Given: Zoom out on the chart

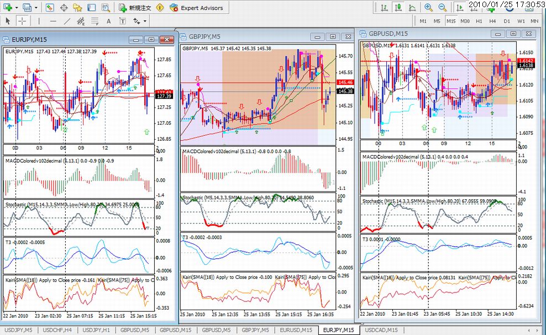Looking at the screenshot, I should coord(442,8).
